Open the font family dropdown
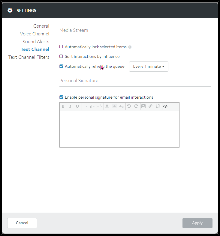This screenshot has width=220, height=236. [x=85, y=106]
